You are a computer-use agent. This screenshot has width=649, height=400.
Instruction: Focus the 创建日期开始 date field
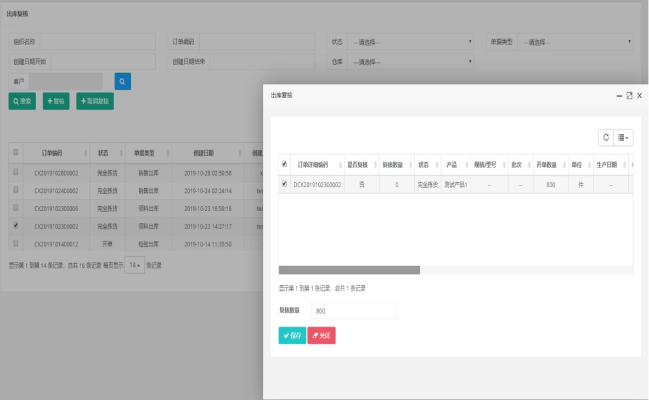coord(103,61)
